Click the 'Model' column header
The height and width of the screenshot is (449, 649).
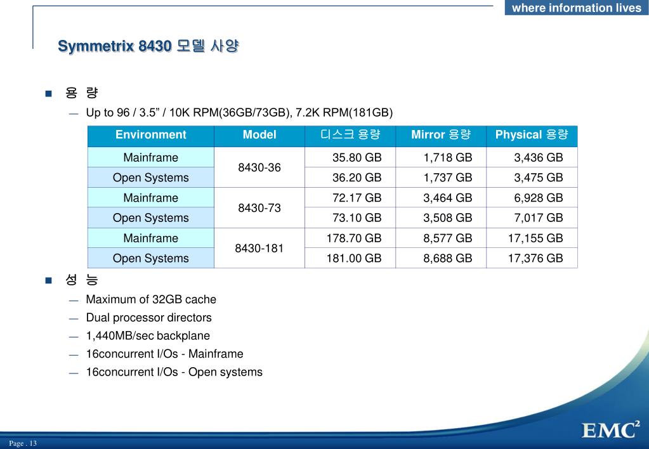pyautogui.click(x=259, y=135)
